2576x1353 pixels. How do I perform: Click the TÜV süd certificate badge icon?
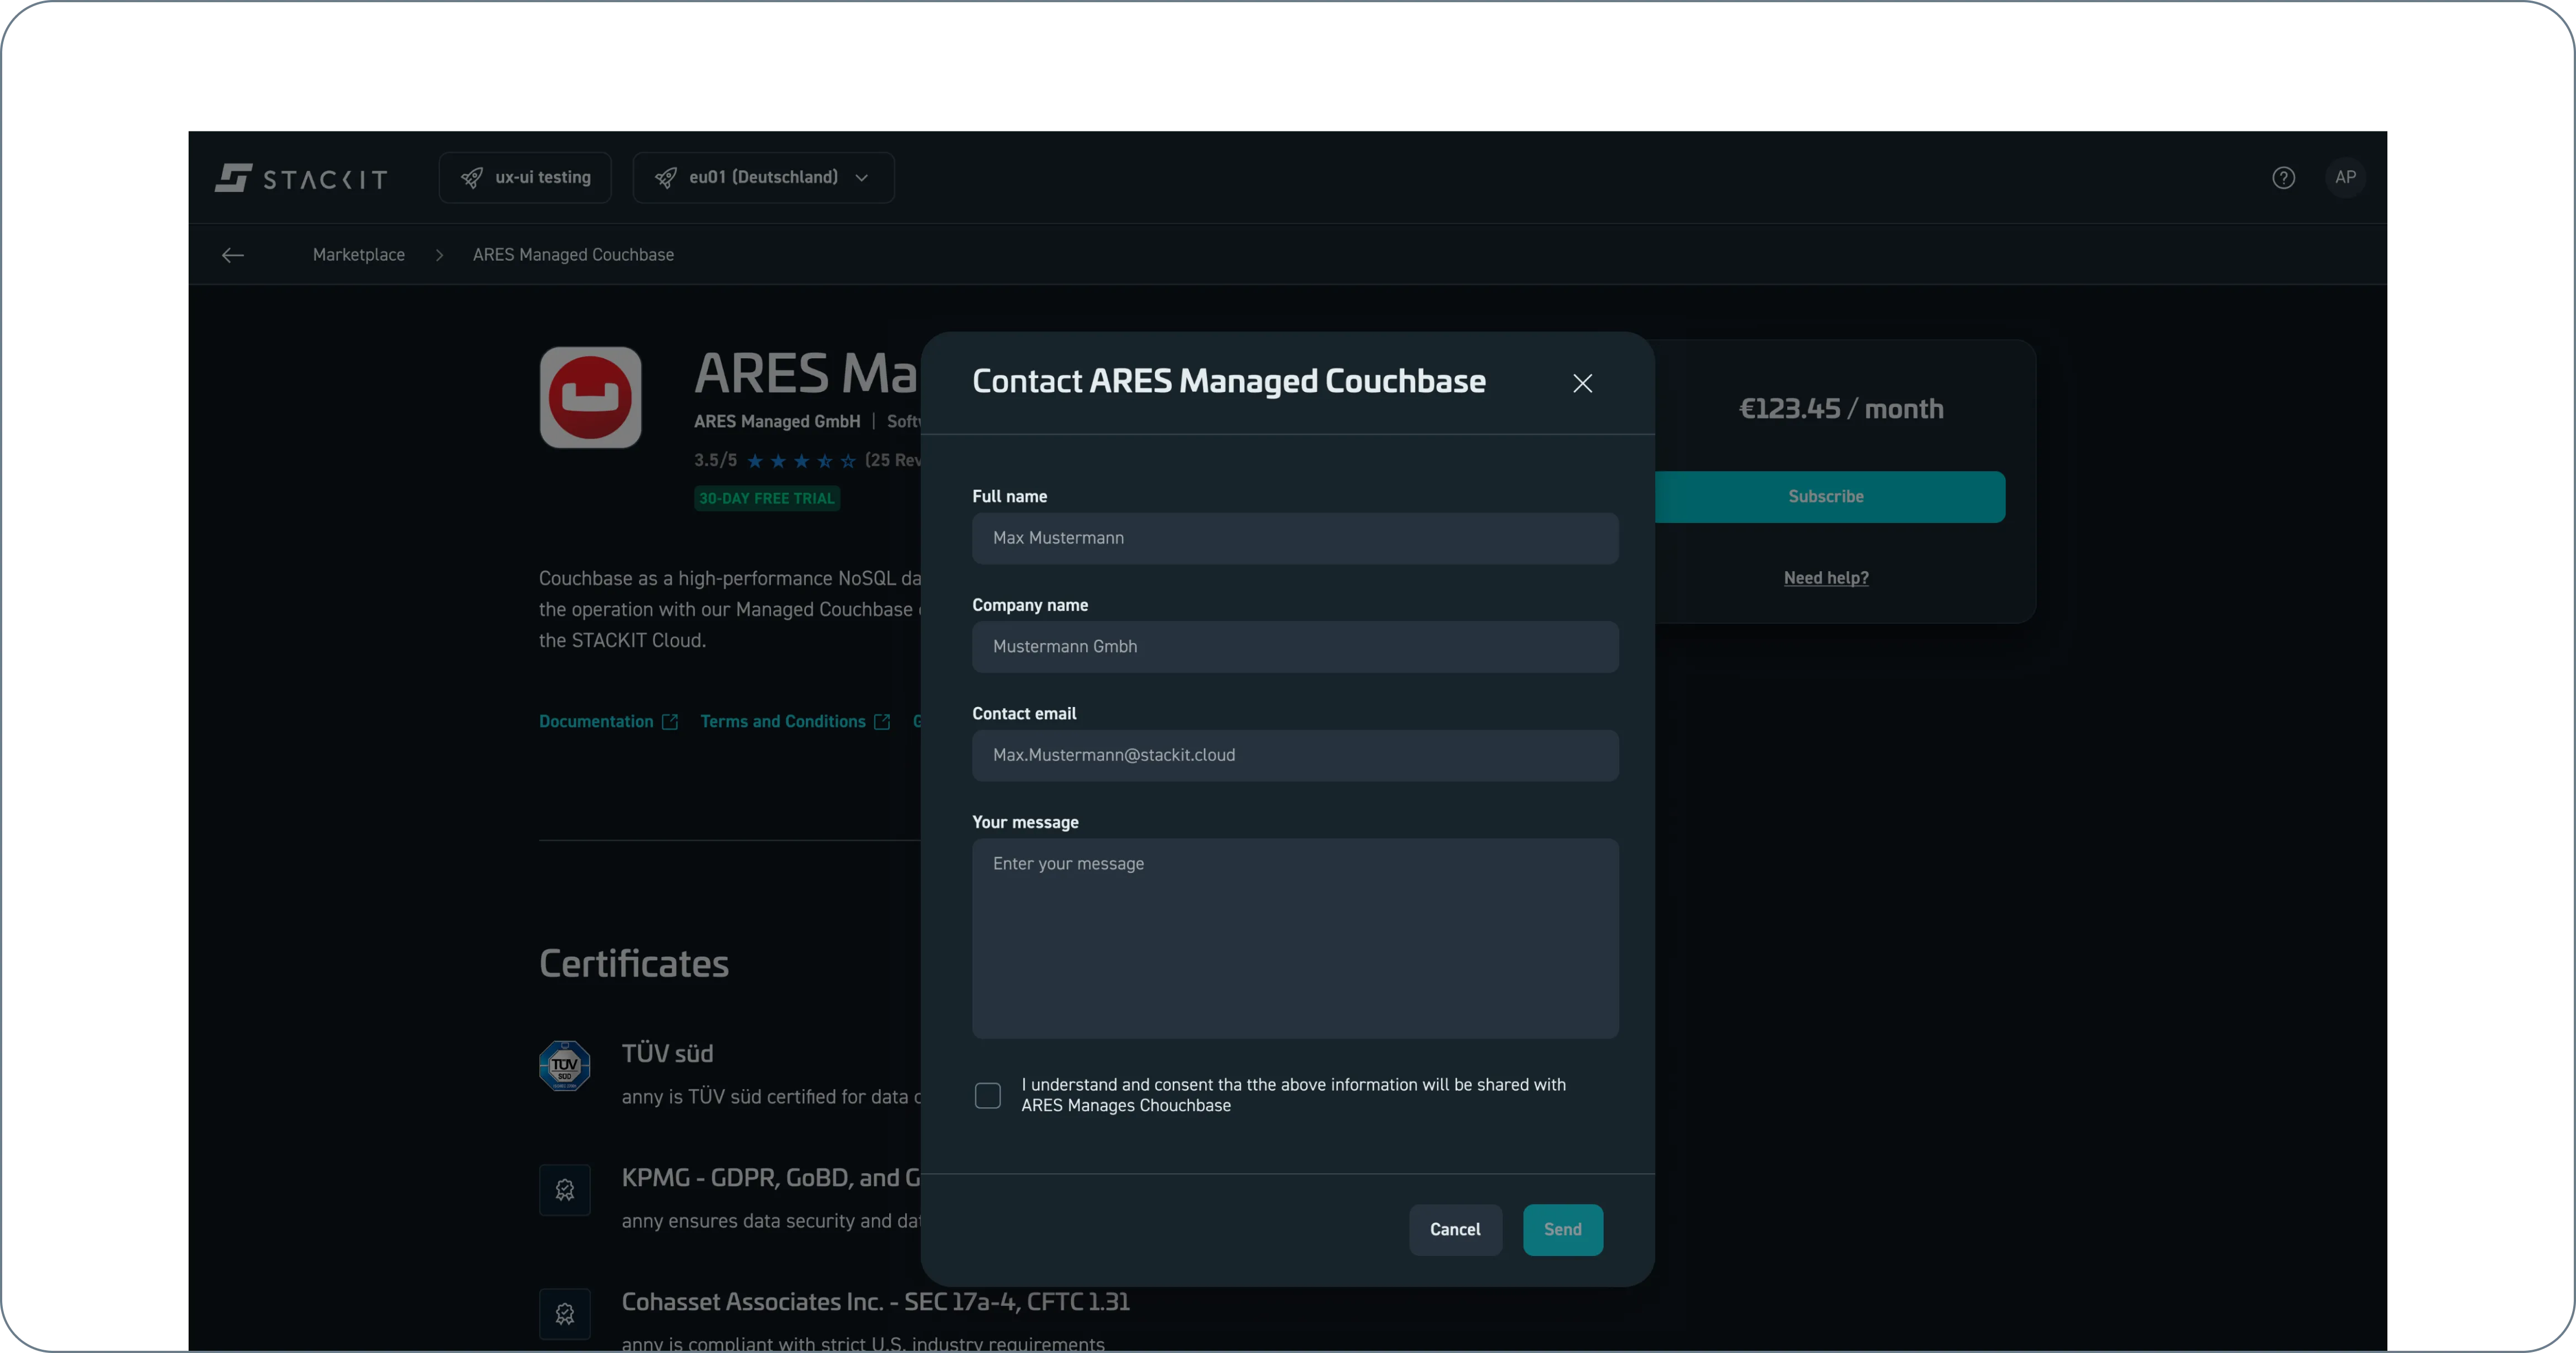565,1065
